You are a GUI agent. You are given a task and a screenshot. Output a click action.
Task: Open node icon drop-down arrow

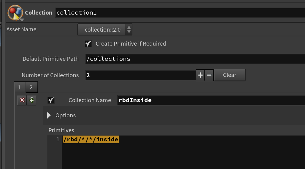22,20
